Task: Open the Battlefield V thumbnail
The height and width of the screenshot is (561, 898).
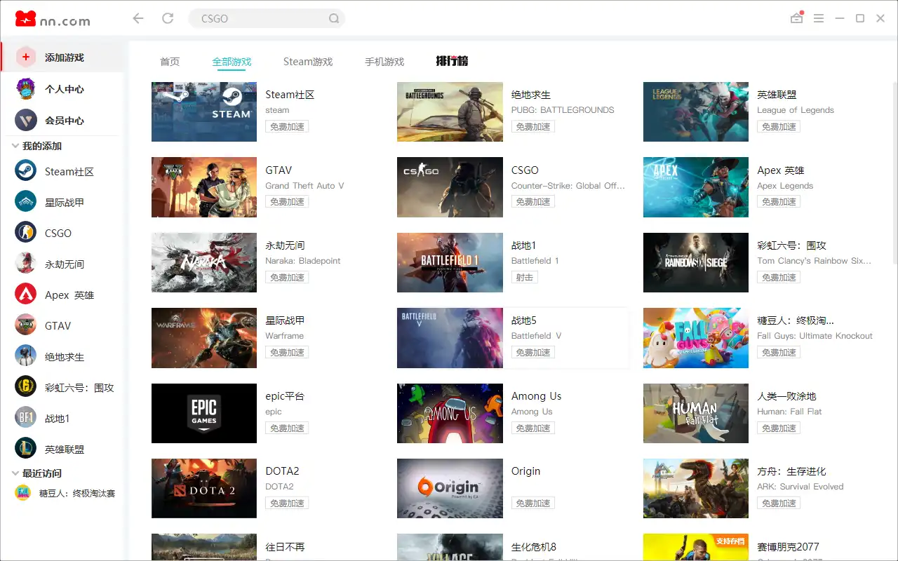Action: click(x=450, y=338)
